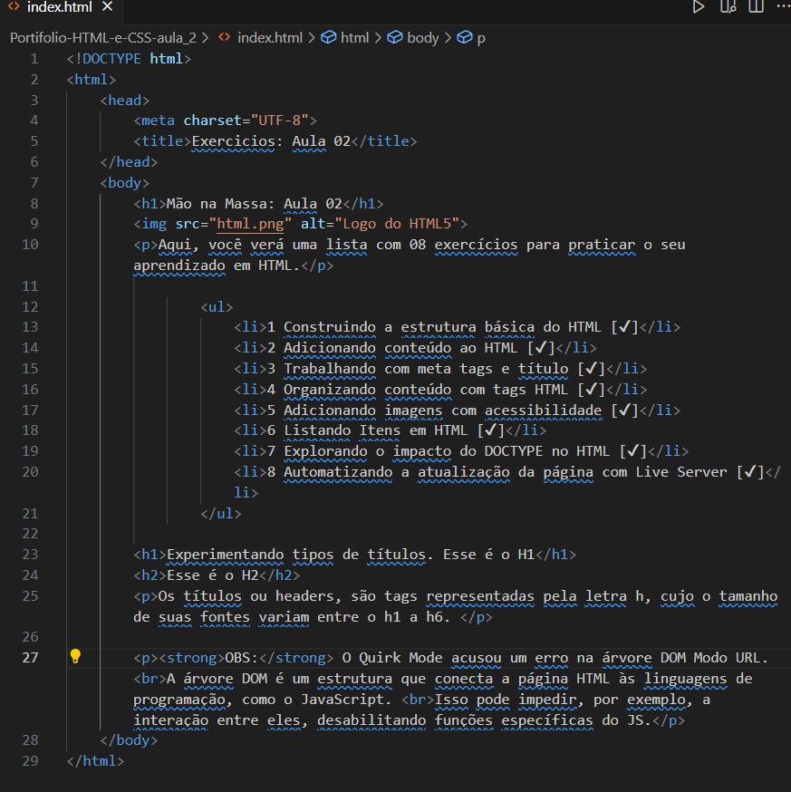Click heading "Experimentando tipos de títulos"
The height and width of the screenshot is (792, 791).
coord(296,555)
